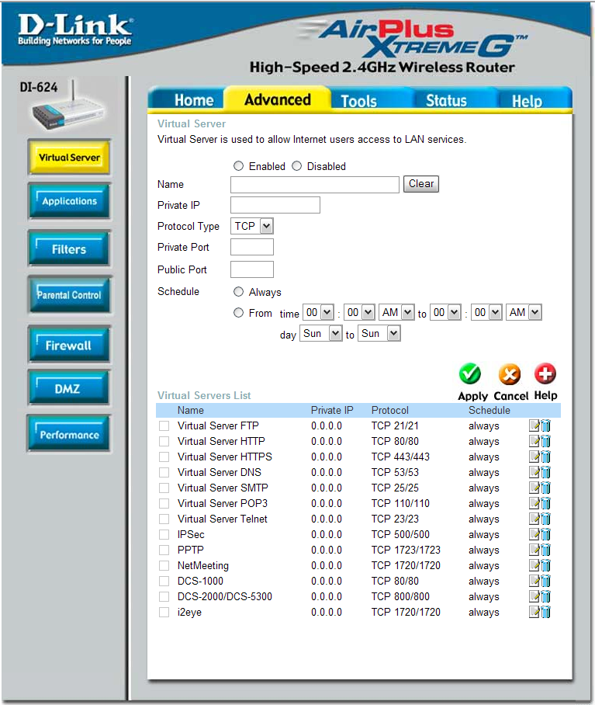This screenshot has height=705, width=595.
Task: Edit the Virtual Server DNS entry
Action: click(534, 472)
